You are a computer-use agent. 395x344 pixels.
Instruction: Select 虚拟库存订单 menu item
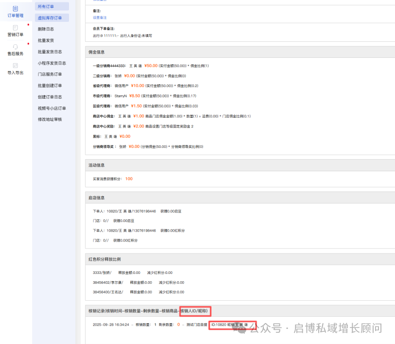(x=50, y=18)
